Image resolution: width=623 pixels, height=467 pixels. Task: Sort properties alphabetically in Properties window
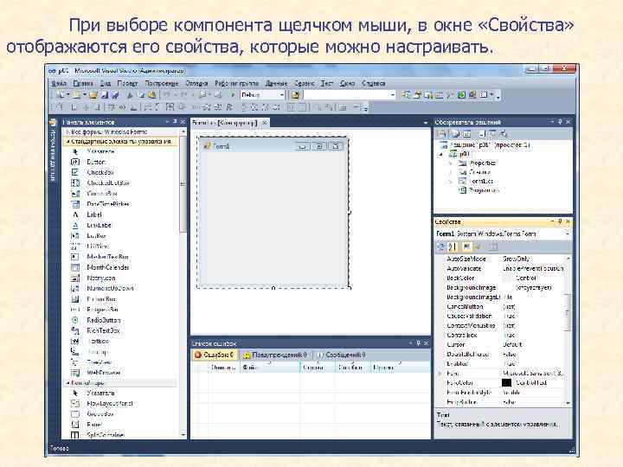click(x=453, y=247)
